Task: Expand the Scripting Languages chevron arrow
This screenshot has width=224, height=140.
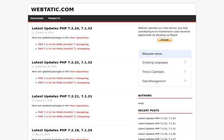Action: click(x=185, y=62)
